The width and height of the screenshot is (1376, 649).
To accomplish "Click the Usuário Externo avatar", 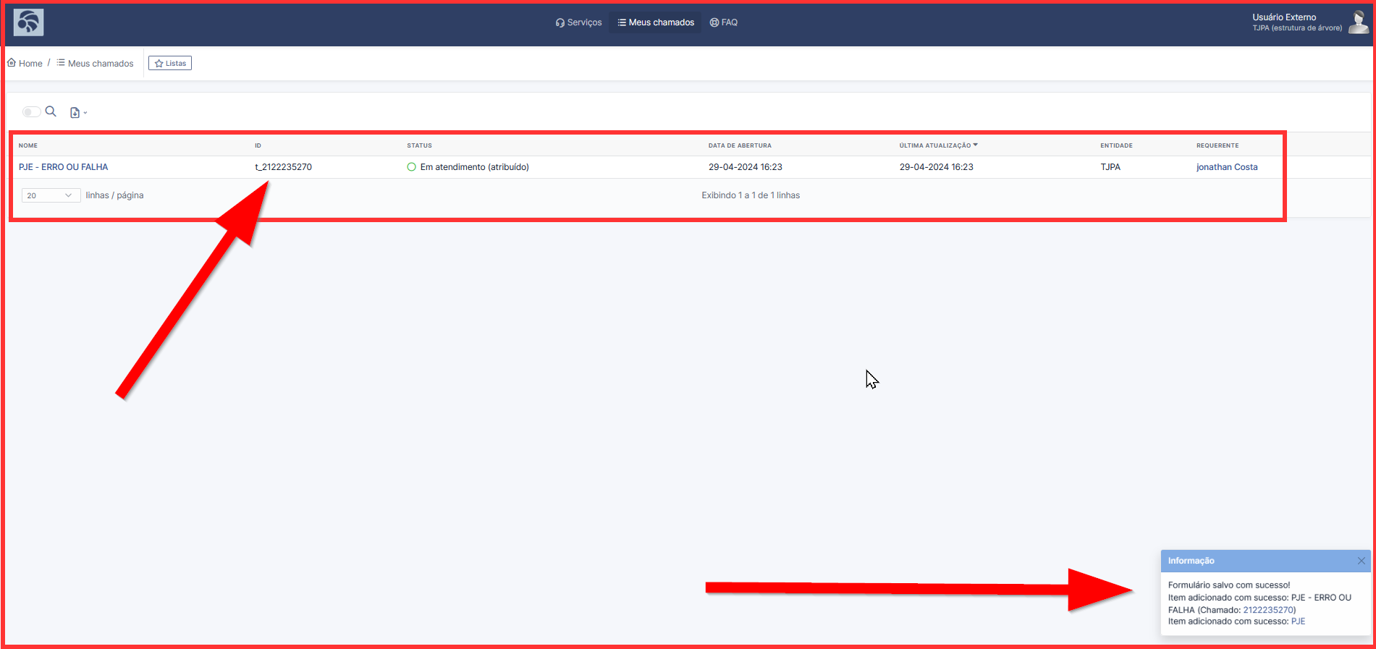I will tap(1358, 22).
